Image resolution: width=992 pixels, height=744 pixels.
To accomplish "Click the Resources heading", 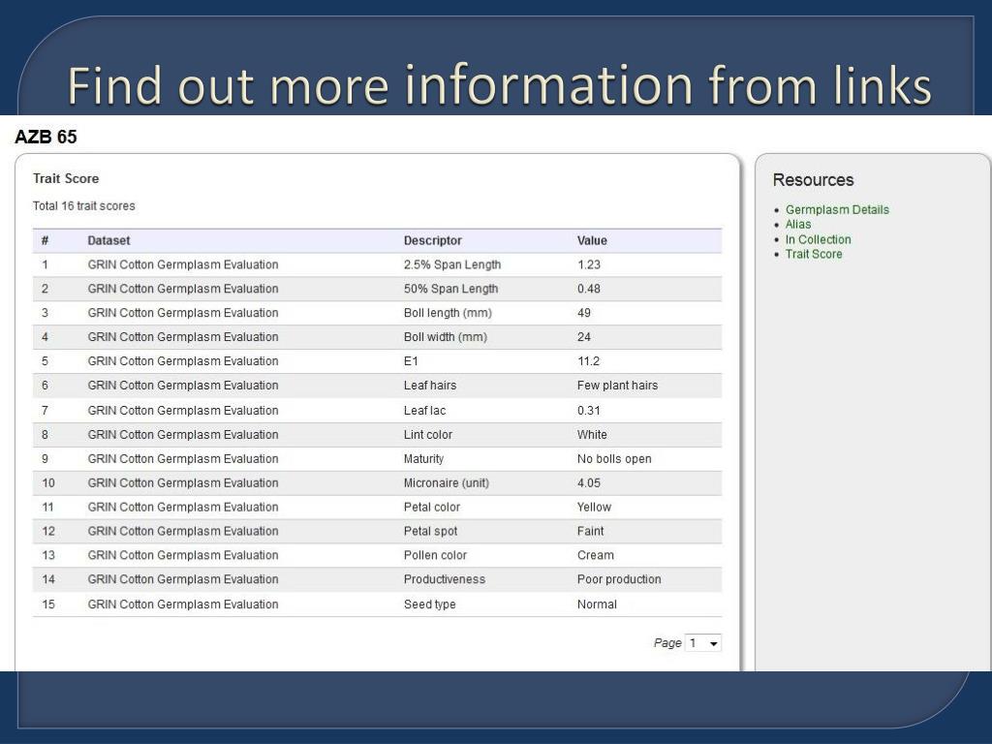I will coord(813,179).
